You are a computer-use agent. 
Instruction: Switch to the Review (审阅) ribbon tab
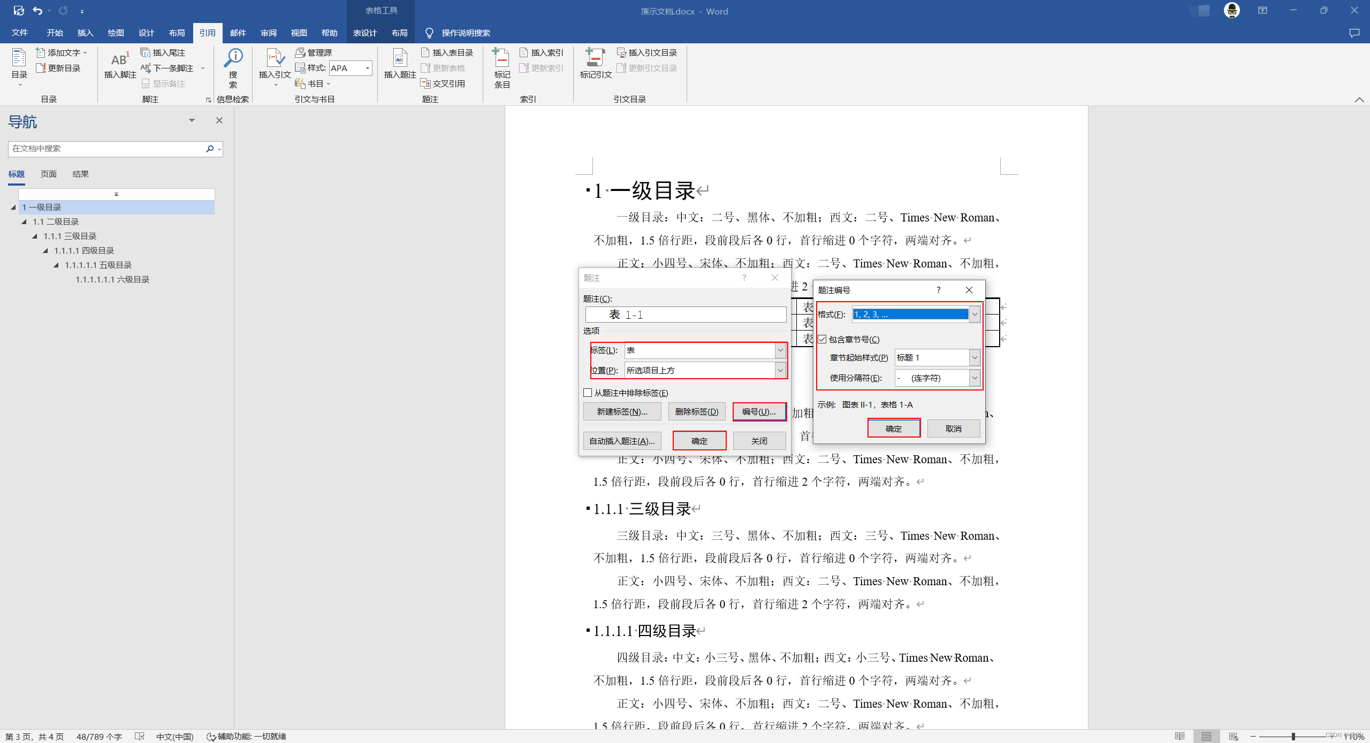point(268,33)
